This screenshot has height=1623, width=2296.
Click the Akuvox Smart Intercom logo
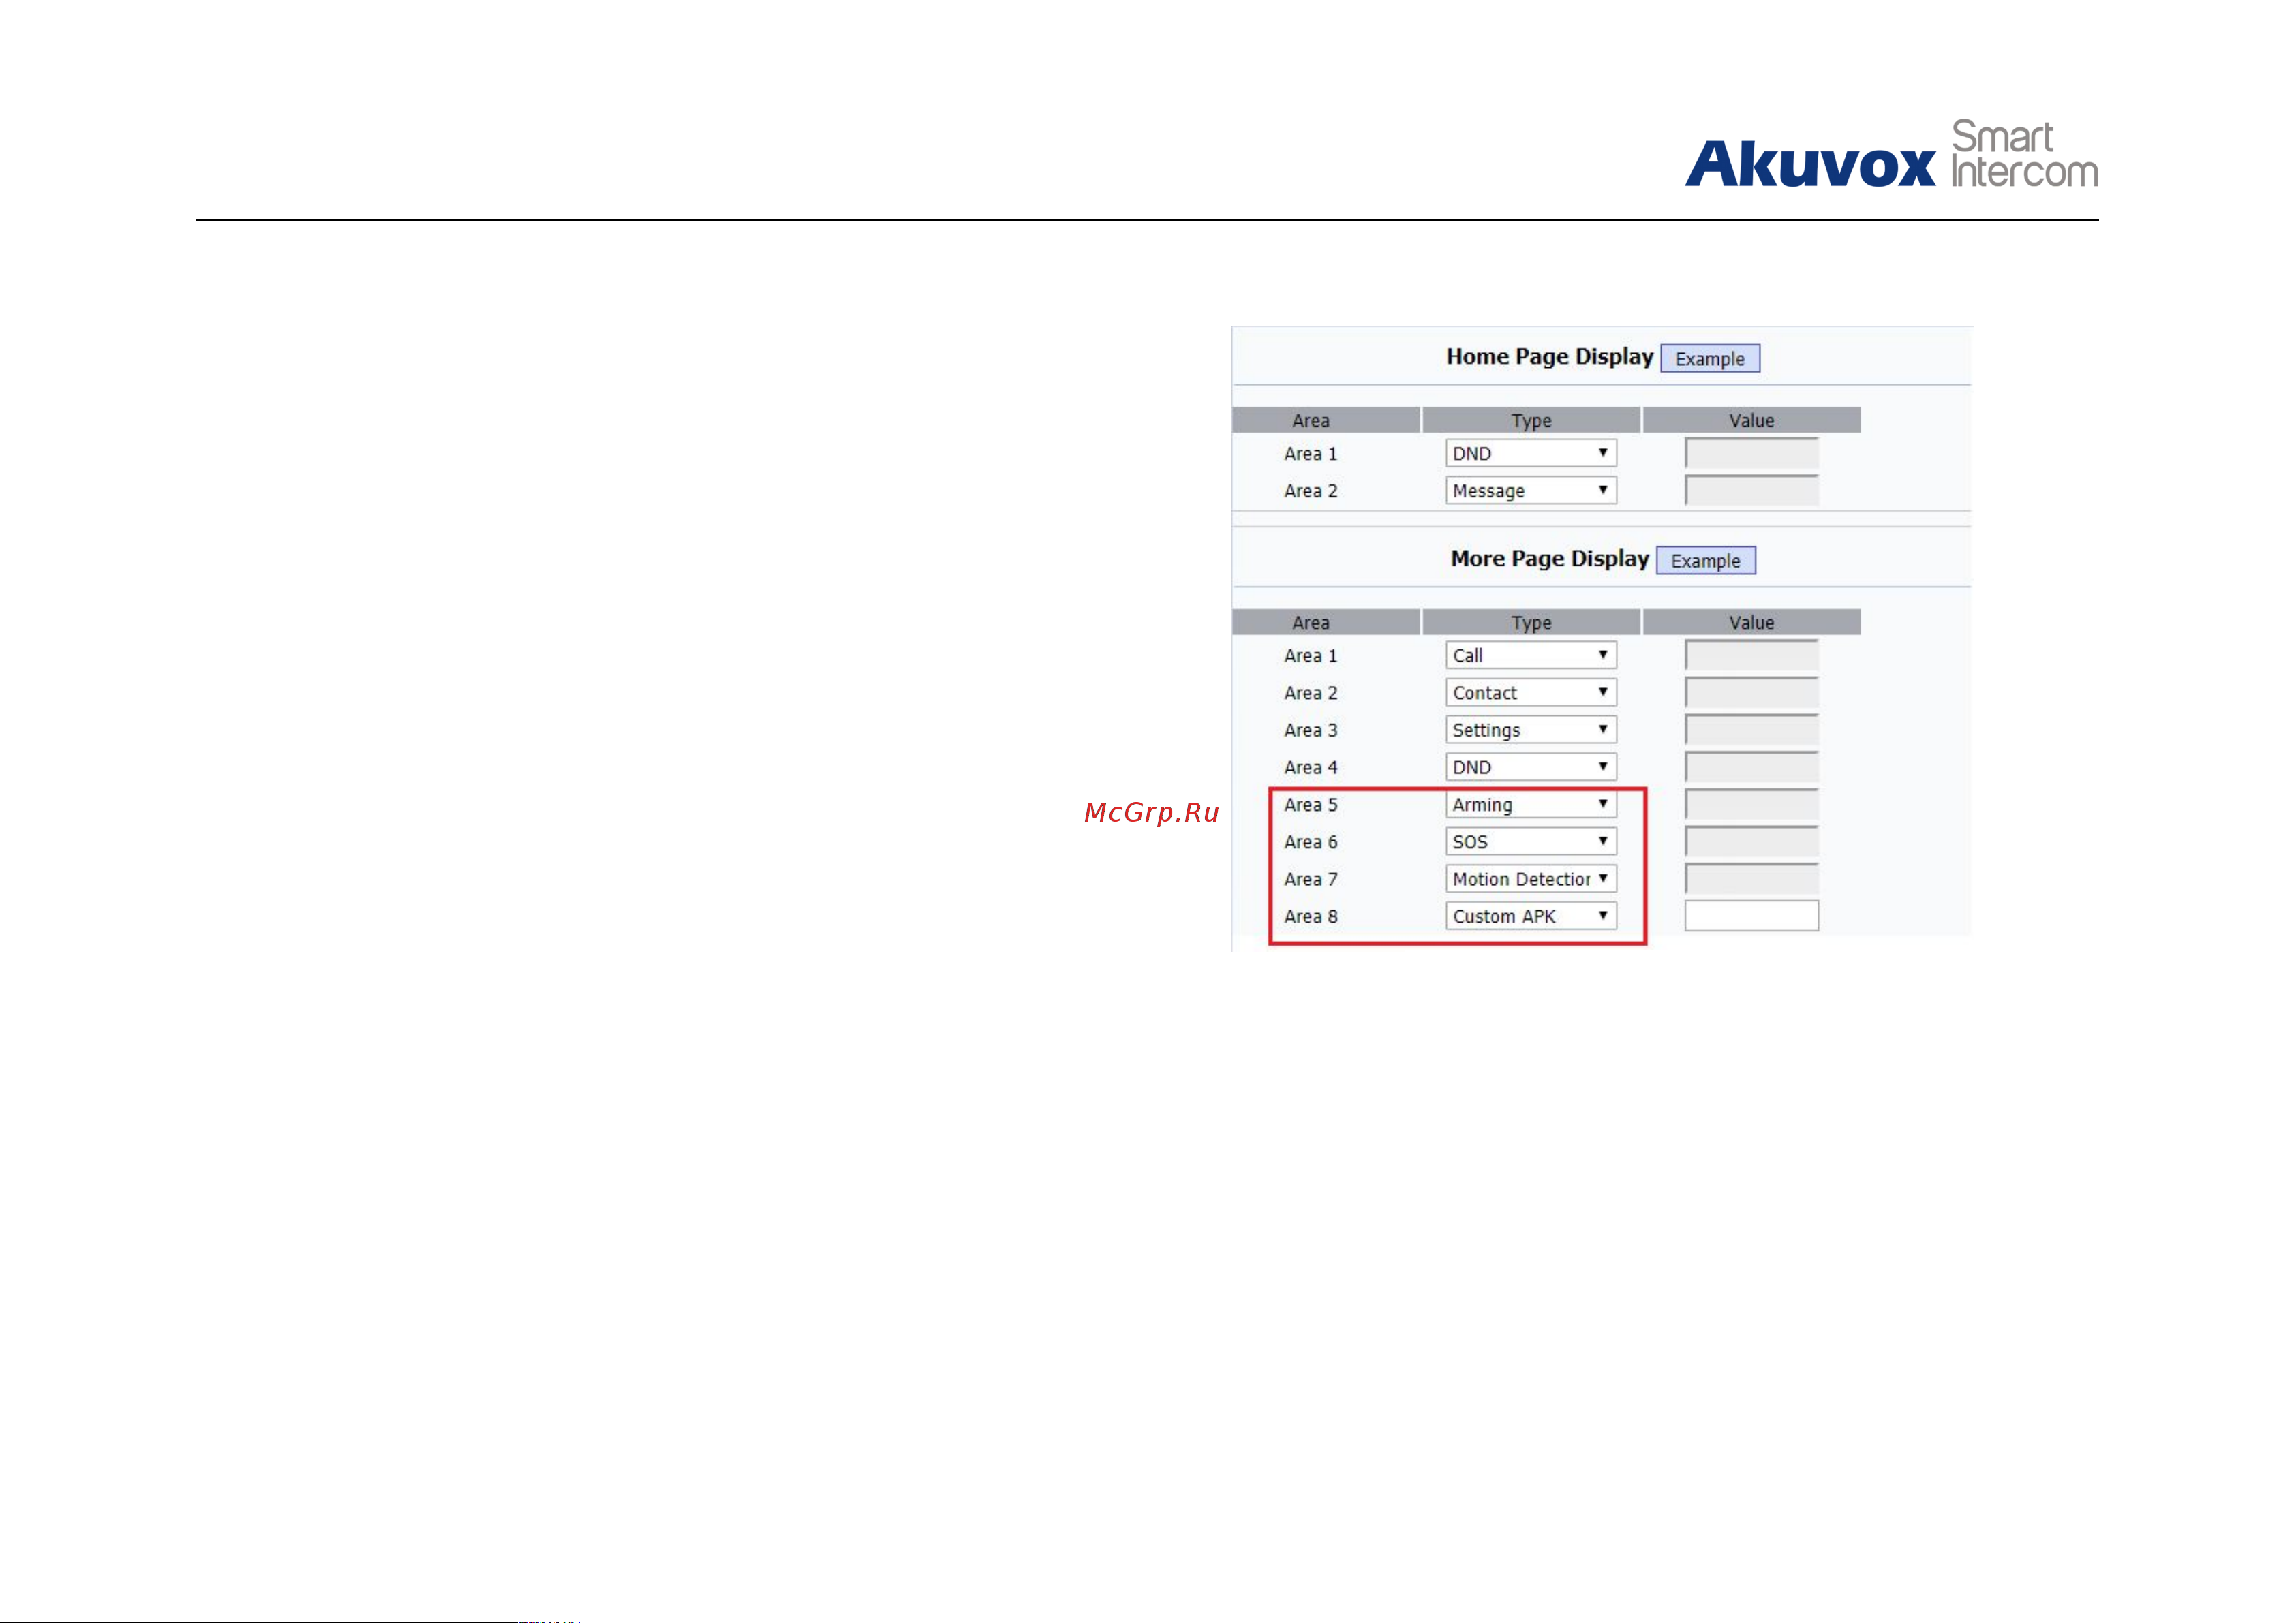[1891, 155]
